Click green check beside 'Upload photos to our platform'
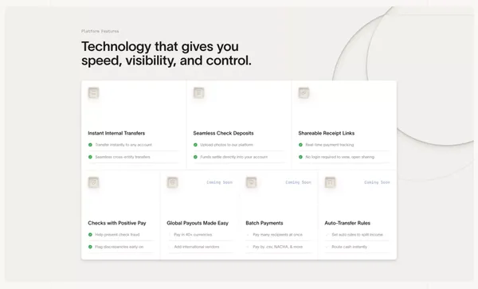Image resolution: width=478 pixels, height=289 pixels. 195,145
